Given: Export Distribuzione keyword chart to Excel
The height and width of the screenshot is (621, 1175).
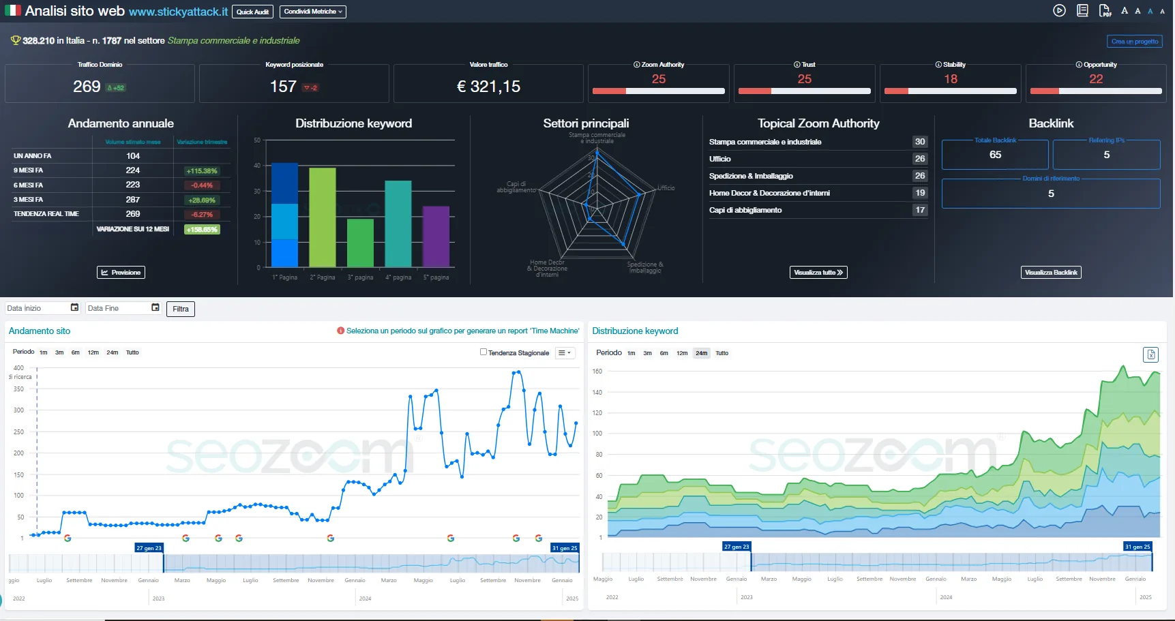Looking at the screenshot, I should 1151,354.
